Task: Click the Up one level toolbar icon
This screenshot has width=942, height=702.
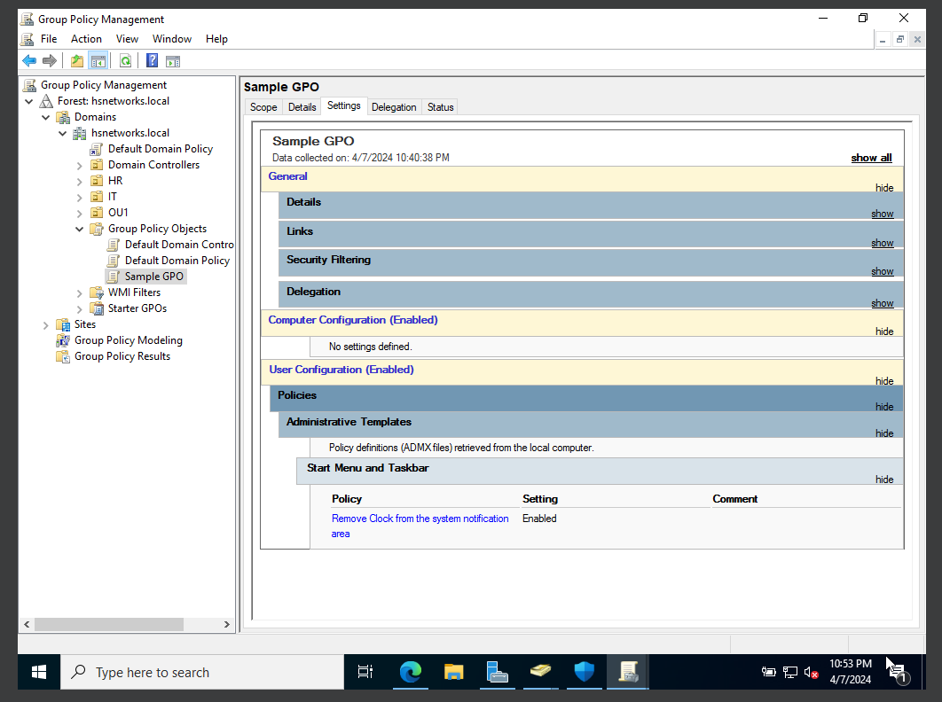Action: tap(77, 61)
